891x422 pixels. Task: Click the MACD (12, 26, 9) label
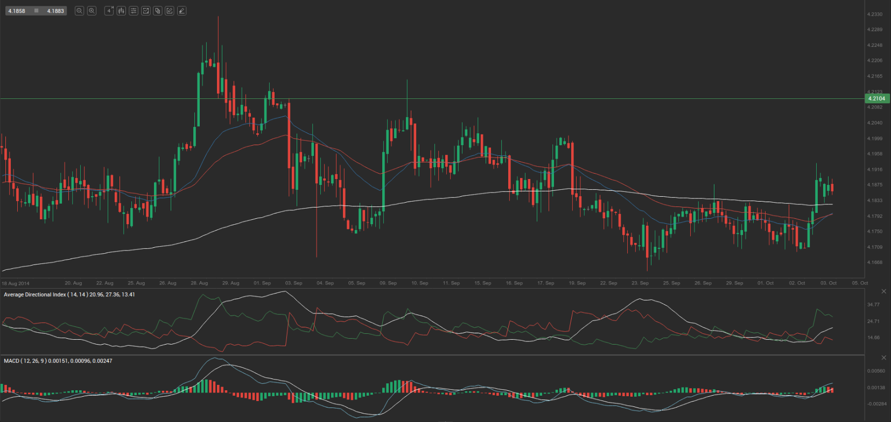(58, 361)
